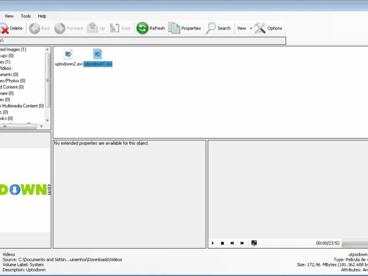Go Up one folder level
The height and width of the screenshot is (276, 368).
[x=96, y=29]
